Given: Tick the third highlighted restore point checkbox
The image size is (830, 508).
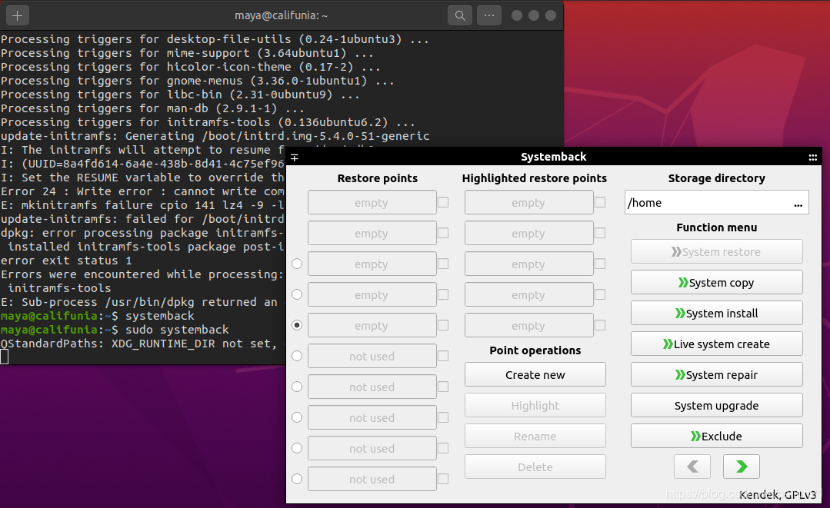Looking at the screenshot, I should tap(600, 264).
